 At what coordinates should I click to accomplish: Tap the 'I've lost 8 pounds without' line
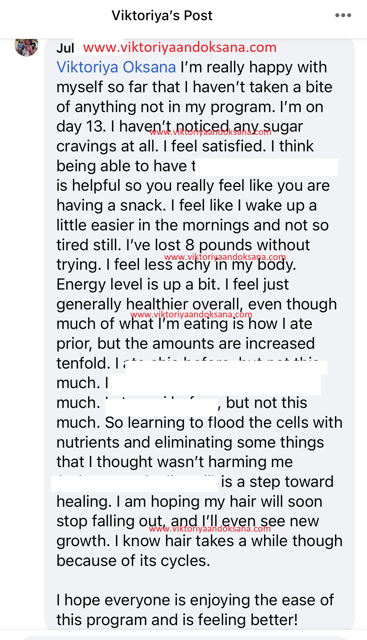pyautogui.click(x=183, y=245)
